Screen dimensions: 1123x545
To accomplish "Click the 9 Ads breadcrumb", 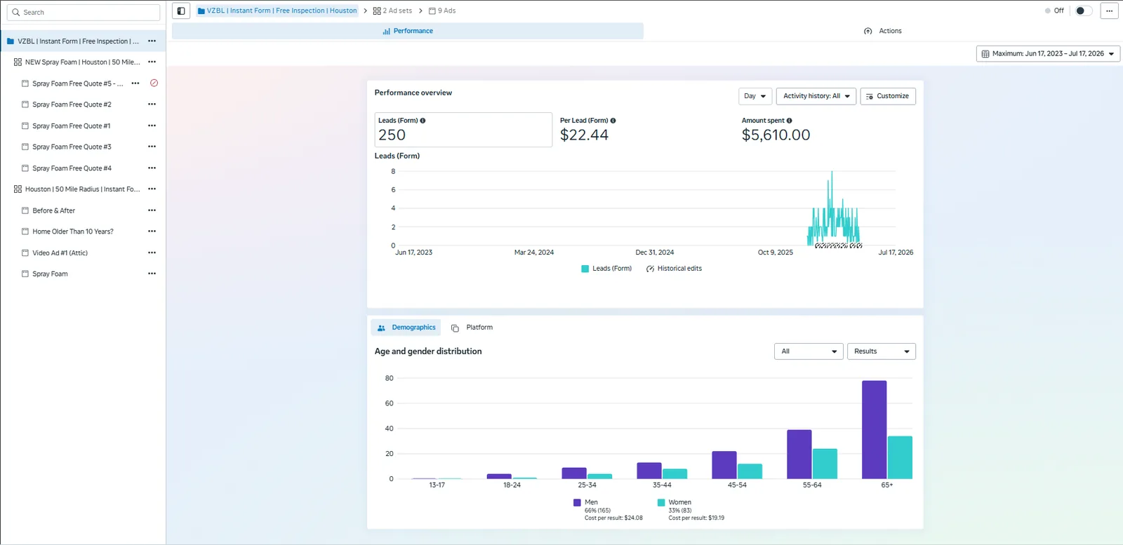I will point(442,11).
